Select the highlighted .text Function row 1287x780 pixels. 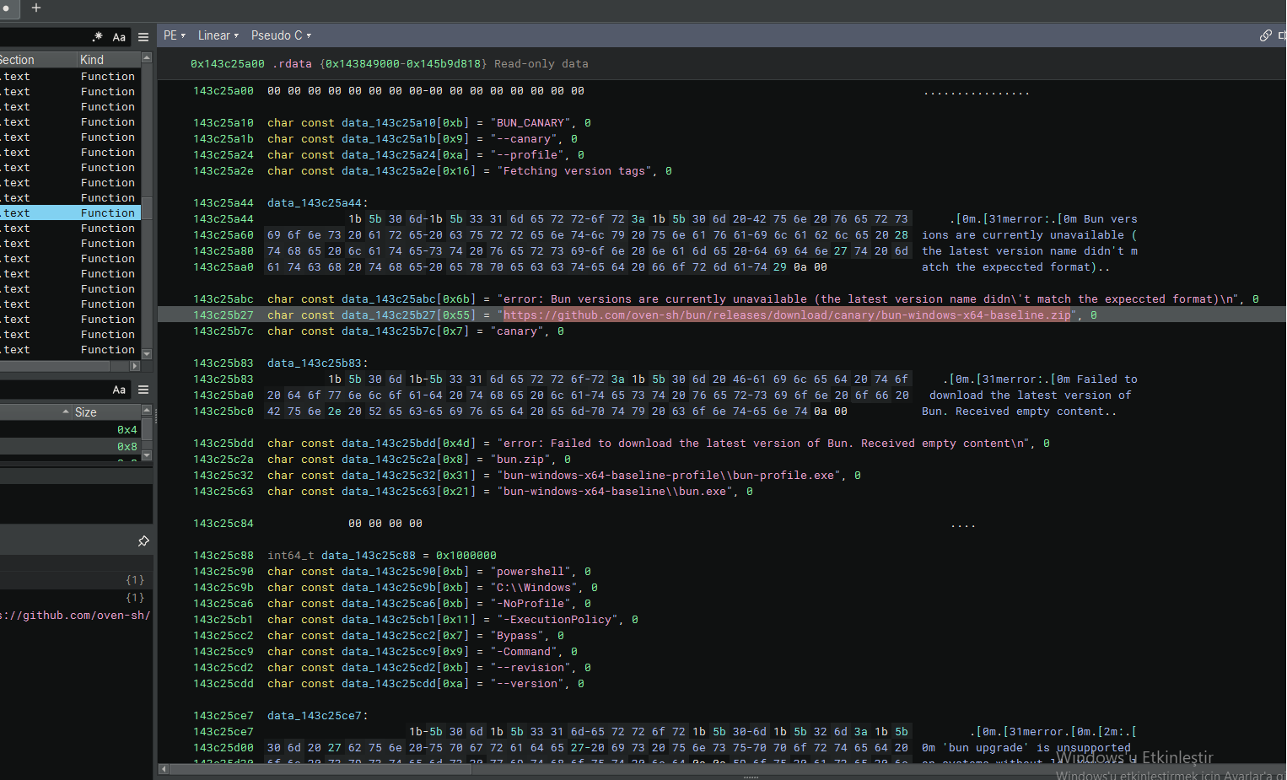click(70, 213)
